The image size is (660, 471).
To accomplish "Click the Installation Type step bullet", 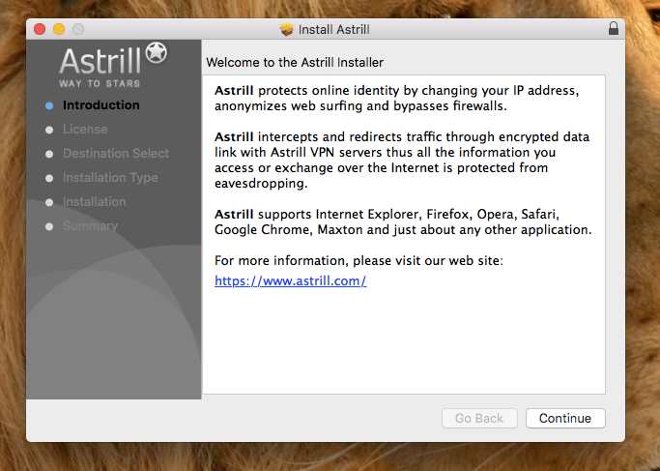I will (x=49, y=178).
